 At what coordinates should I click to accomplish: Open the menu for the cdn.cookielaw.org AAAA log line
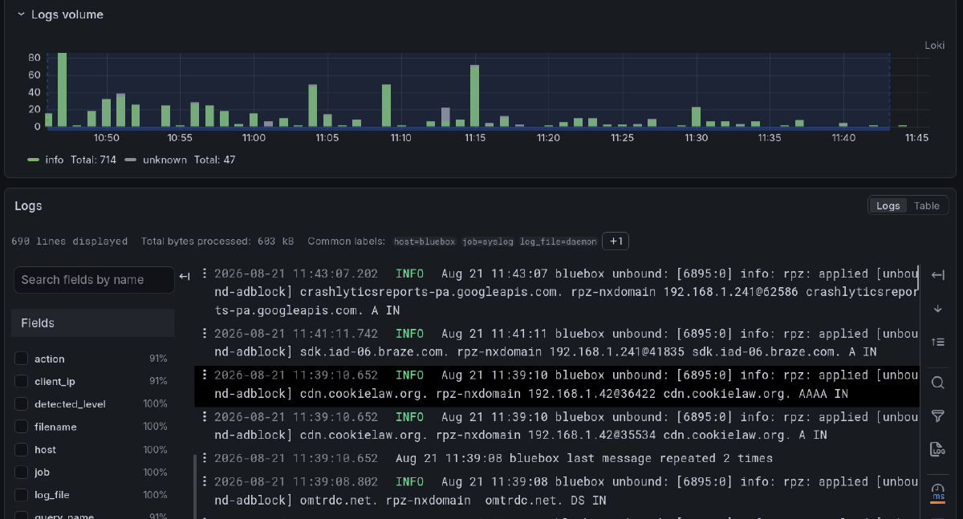pyautogui.click(x=205, y=375)
